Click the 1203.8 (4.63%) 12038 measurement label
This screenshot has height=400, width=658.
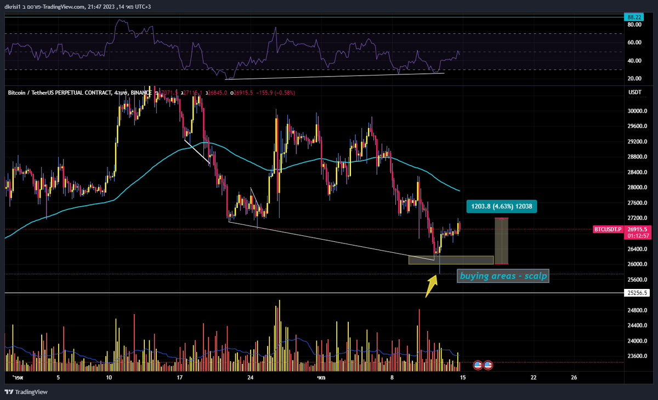coord(502,206)
